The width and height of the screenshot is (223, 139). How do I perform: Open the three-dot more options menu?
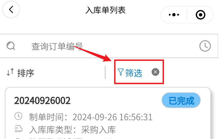(x=174, y=15)
